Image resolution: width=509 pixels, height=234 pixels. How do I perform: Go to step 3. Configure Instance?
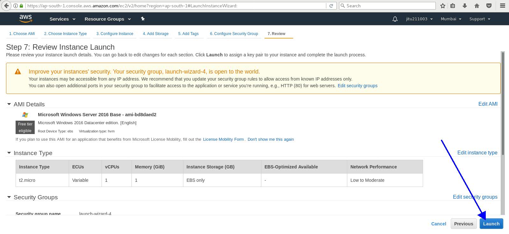[115, 34]
